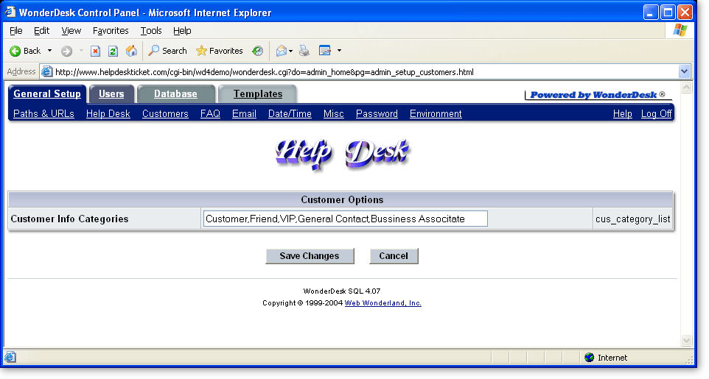Print the page with the printer icon
Viewport: 709px width, 379px height.
tap(304, 51)
